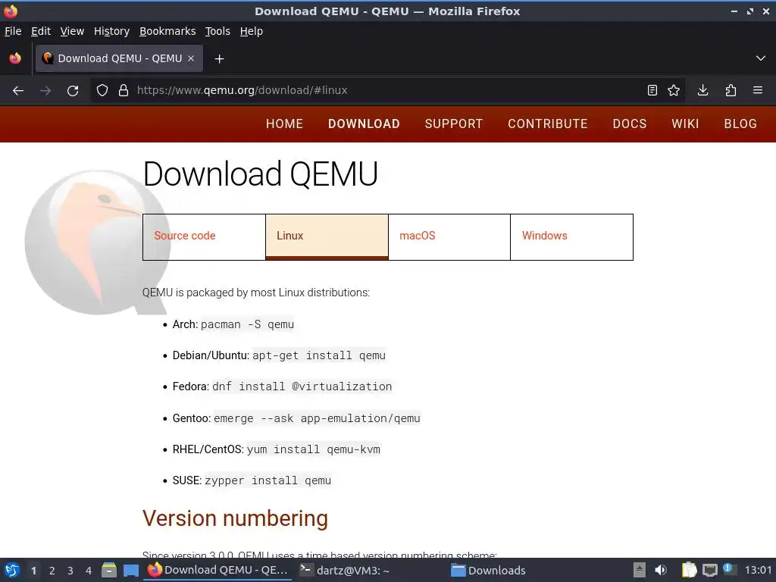The image size is (776, 582).
Task: Open the Firefox hamburger application menu
Action: [x=758, y=91]
